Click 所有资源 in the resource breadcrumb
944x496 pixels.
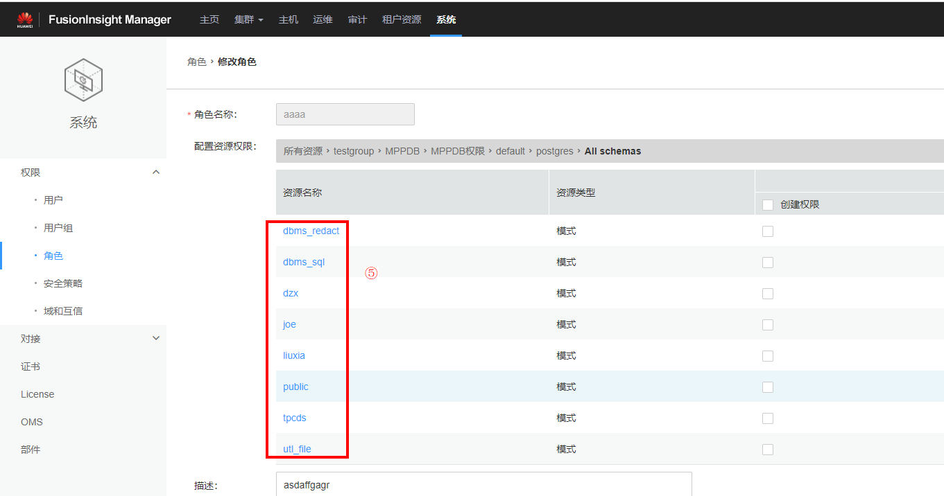point(303,151)
